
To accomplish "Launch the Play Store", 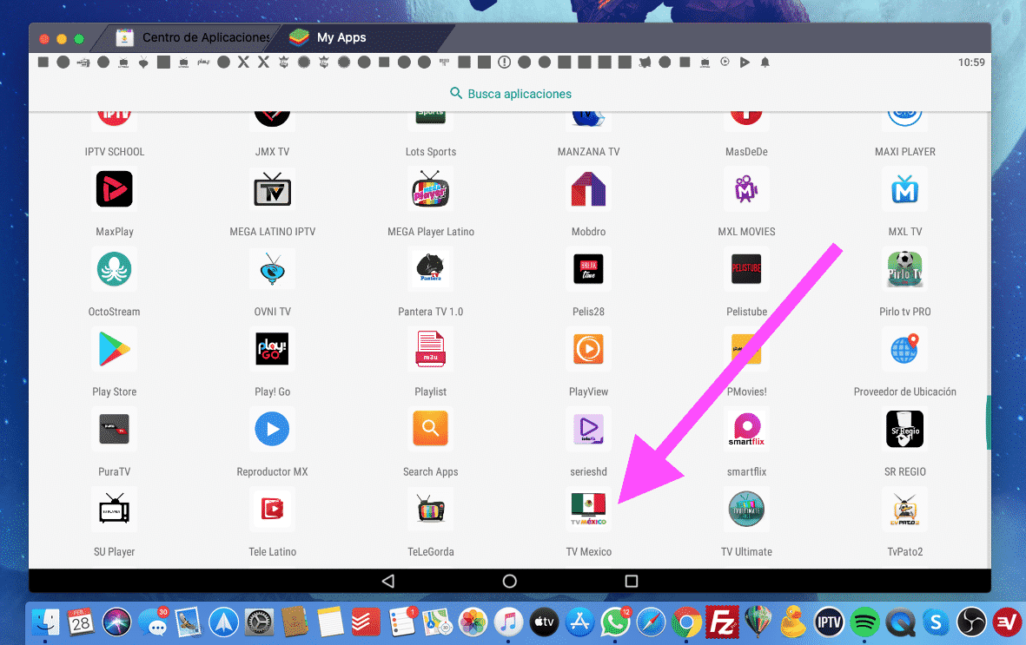I will click(x=114, y=349).
